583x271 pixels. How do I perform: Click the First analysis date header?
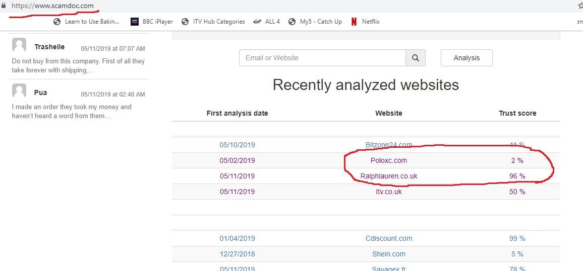tap(237, 113)
